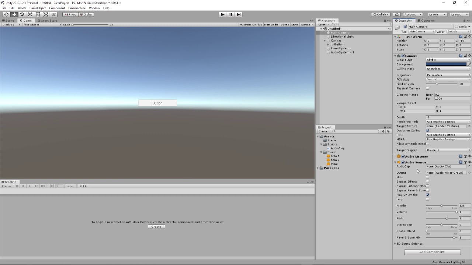The width and height of the screenshot is (472, 265).
Task: Open Camera component gear menu
Action: 469,56
